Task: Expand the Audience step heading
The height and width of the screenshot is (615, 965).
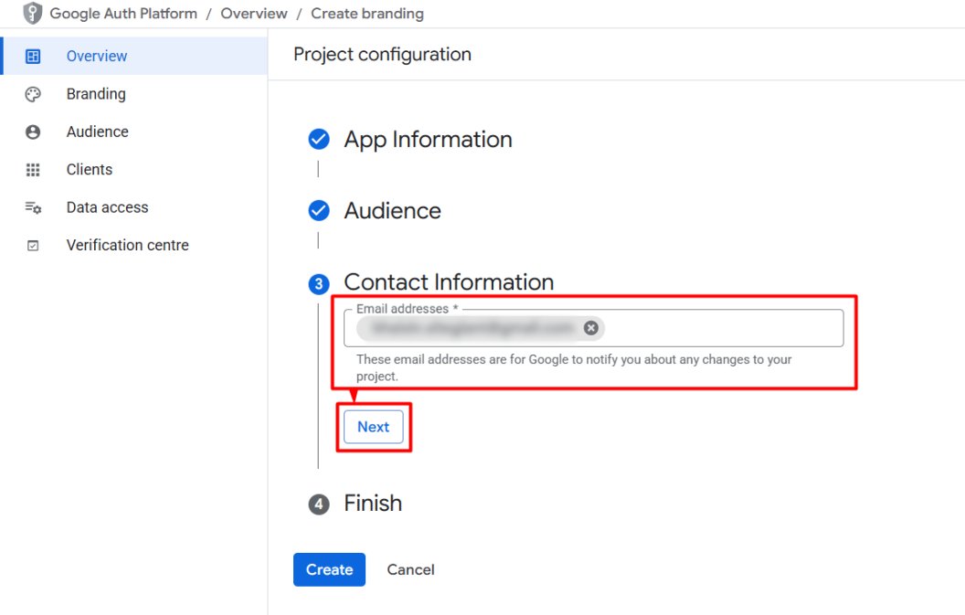Action: [x=393, y=210]
